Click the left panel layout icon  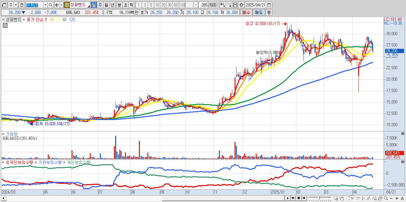pyautogui.click(x=4, y=5)
